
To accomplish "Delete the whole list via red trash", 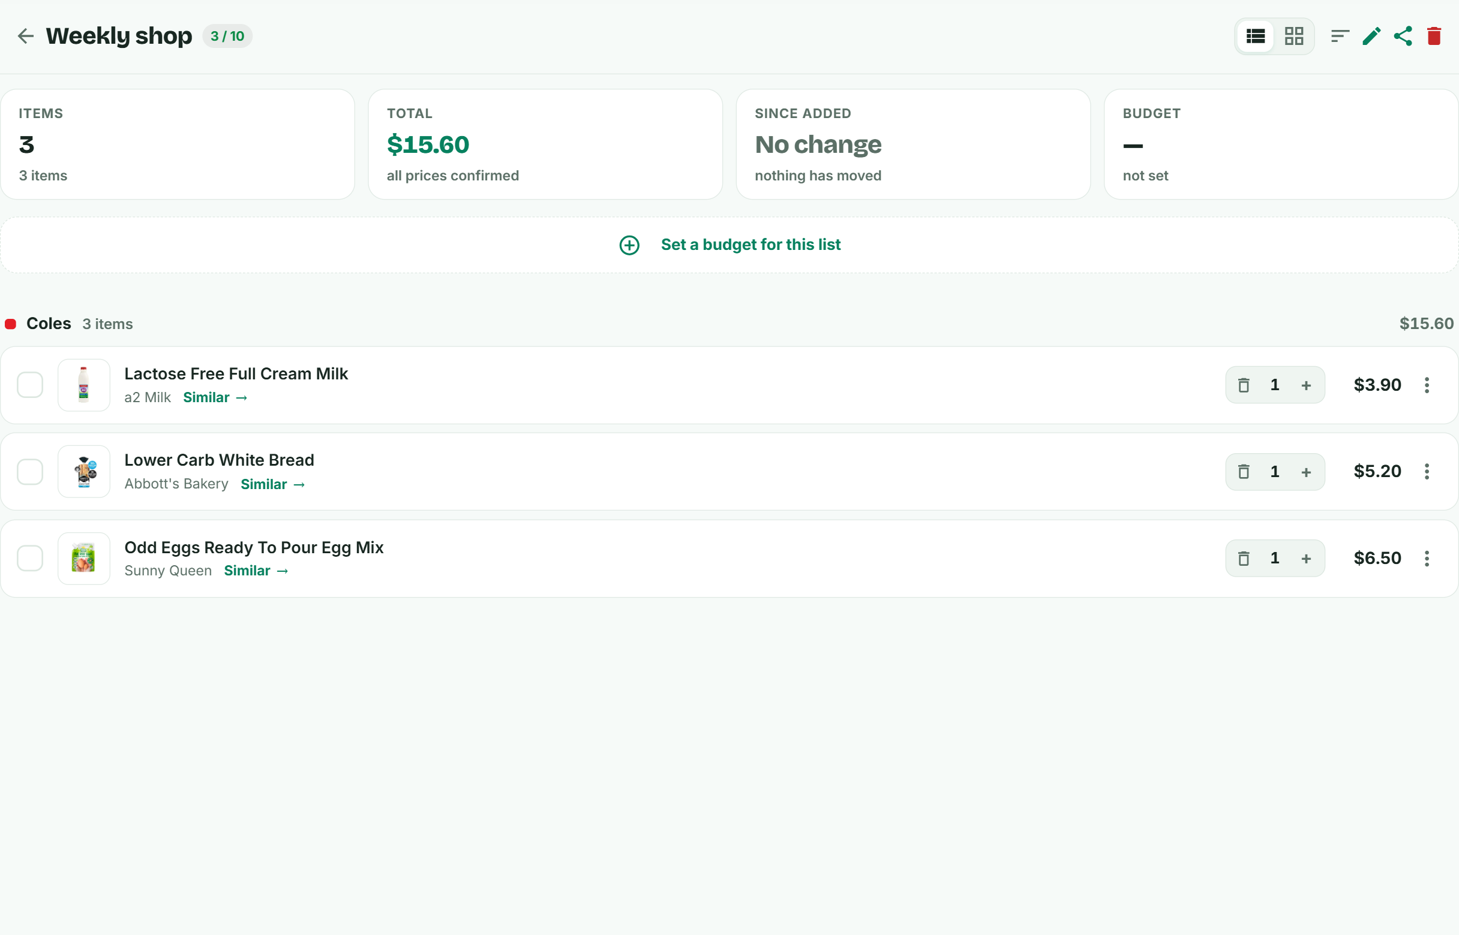I will coord(1434,37).
